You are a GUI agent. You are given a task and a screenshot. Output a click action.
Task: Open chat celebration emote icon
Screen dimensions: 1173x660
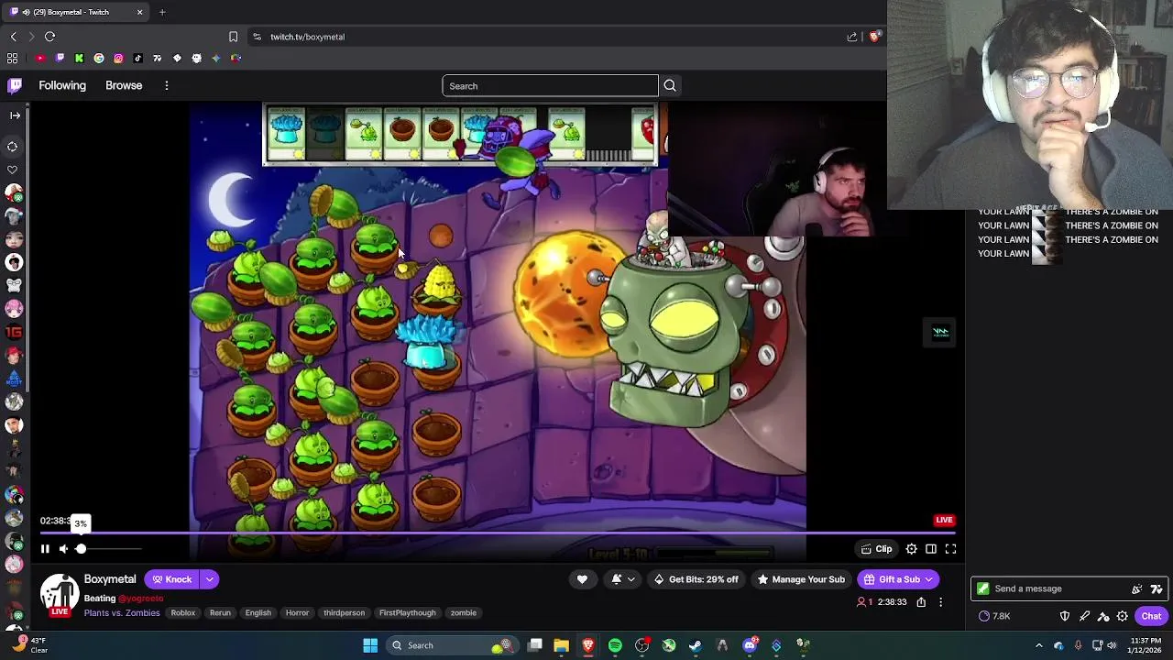click(x=1137, y=588)
